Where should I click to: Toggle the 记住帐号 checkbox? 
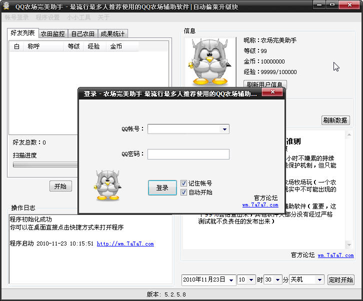183,183
